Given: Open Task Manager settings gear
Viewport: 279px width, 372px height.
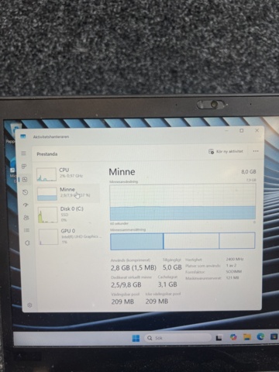Looking at the screenshot, I should click(x=29, y=305).
